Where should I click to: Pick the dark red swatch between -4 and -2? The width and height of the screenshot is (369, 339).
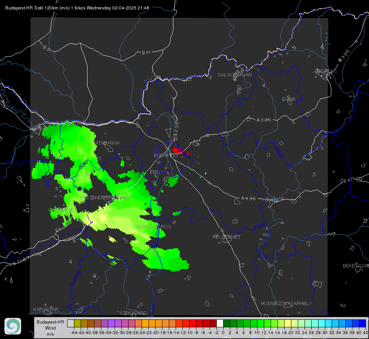[x=213, y=324]
